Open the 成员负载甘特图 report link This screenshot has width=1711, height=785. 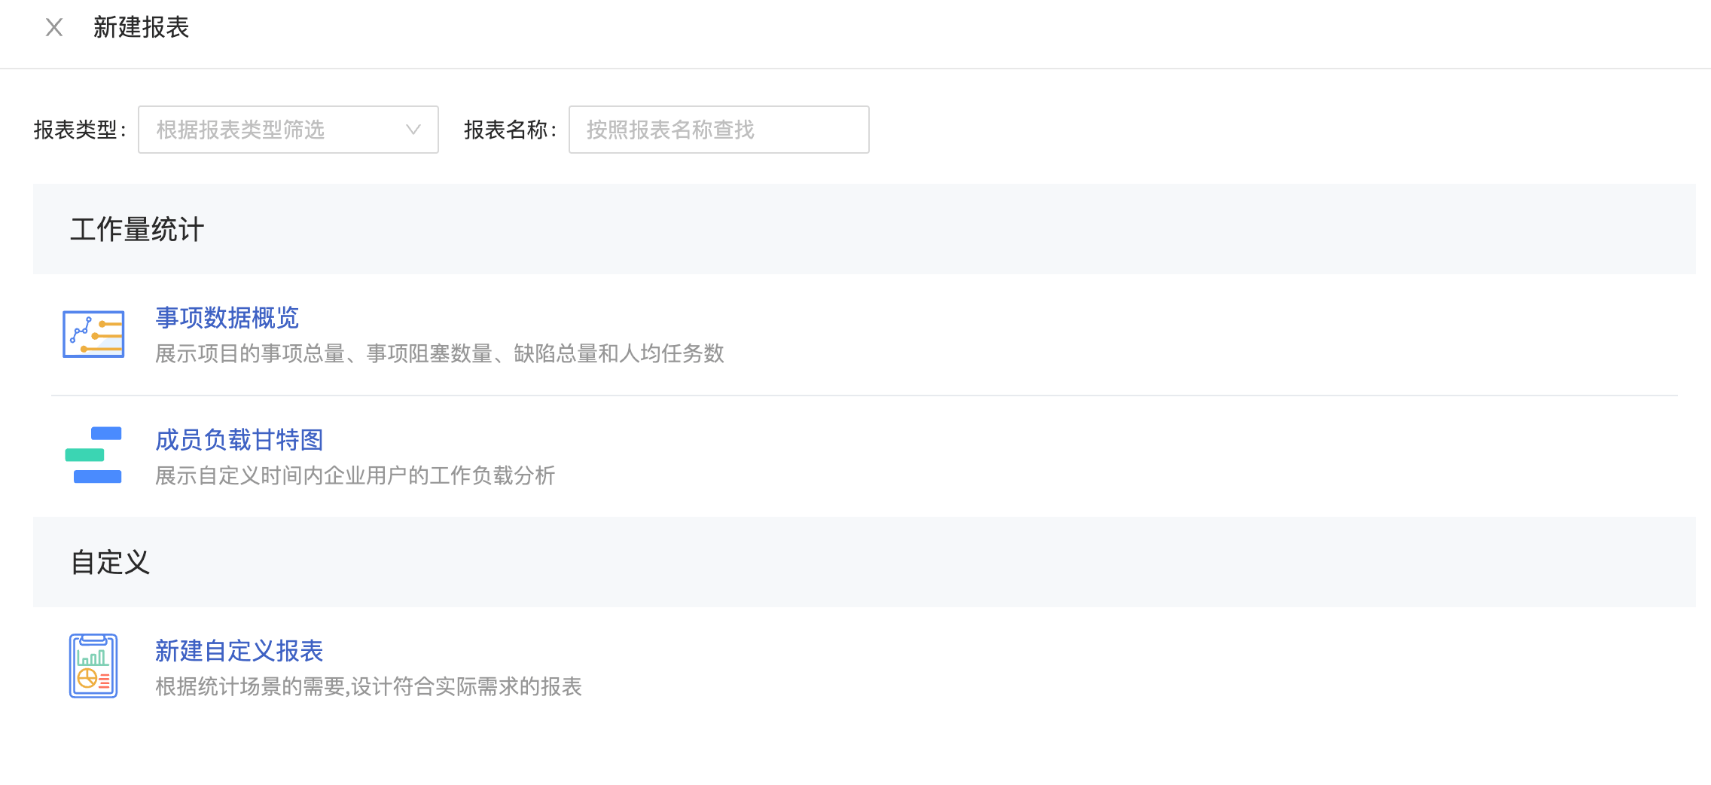[239, 440]
